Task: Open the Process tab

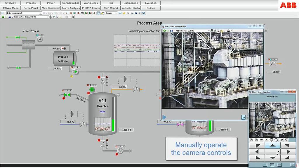Action: (x=31, y=3)
